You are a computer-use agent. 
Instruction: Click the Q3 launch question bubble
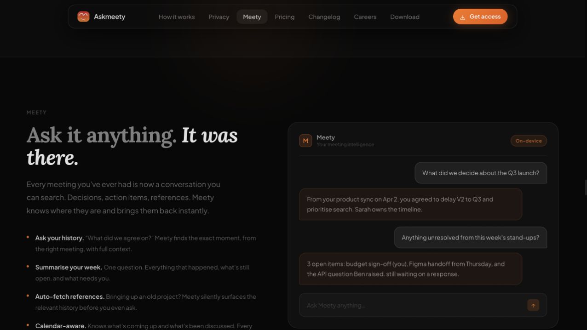(x=481, y=173)
